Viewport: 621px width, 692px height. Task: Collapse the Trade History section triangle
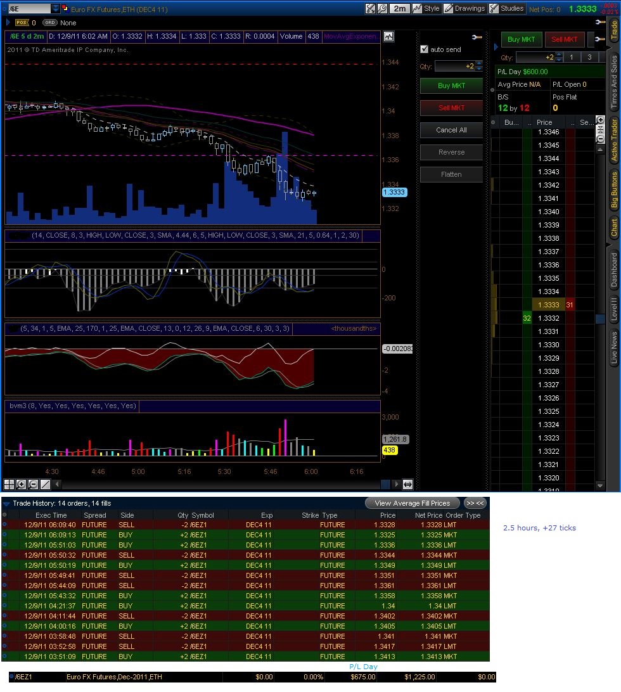tap(6, 504)
